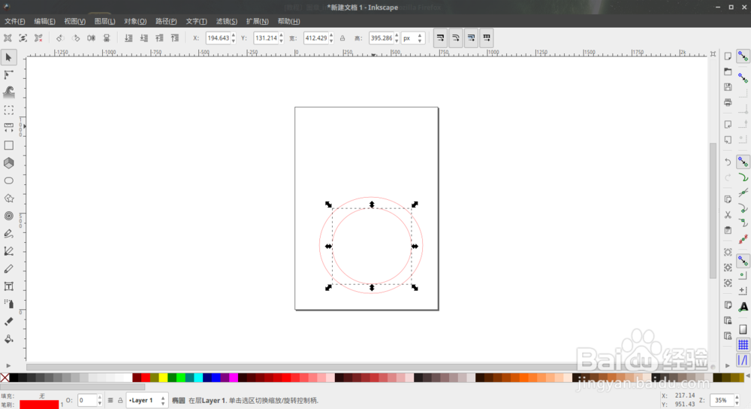Click the deselect icon with red x
Screen dimensions: 751x409
click(38, 38)
